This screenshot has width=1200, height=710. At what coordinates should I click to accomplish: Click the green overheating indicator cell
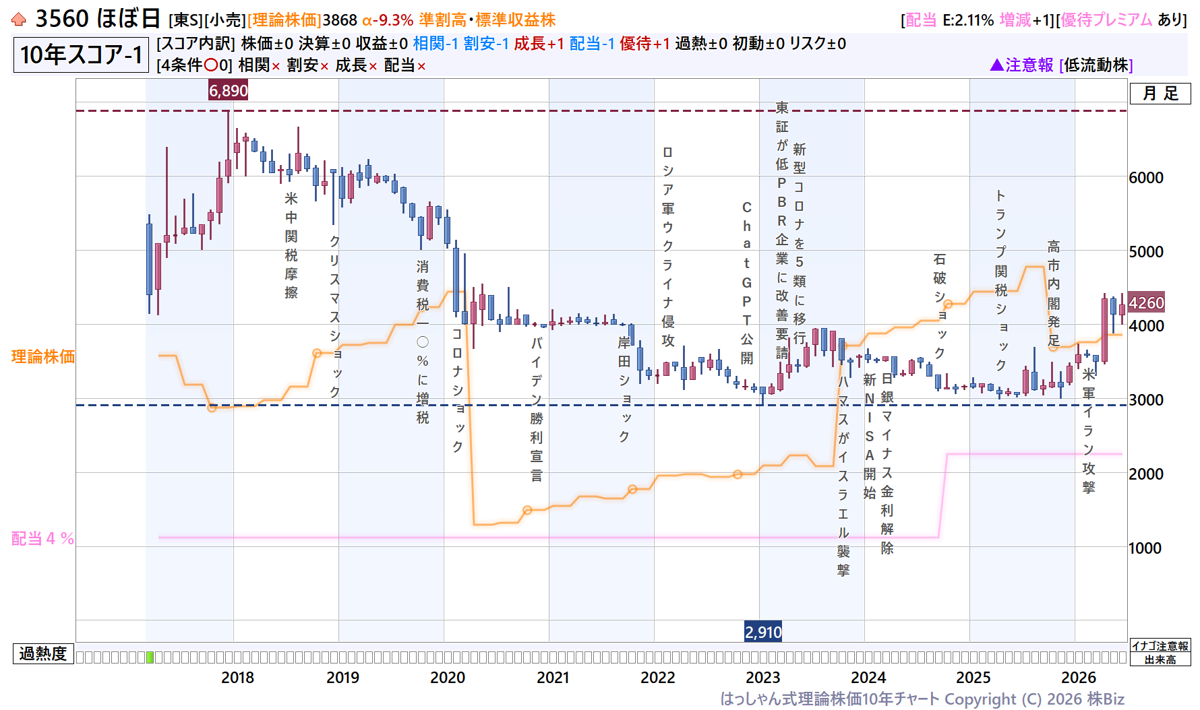point(150,657)
